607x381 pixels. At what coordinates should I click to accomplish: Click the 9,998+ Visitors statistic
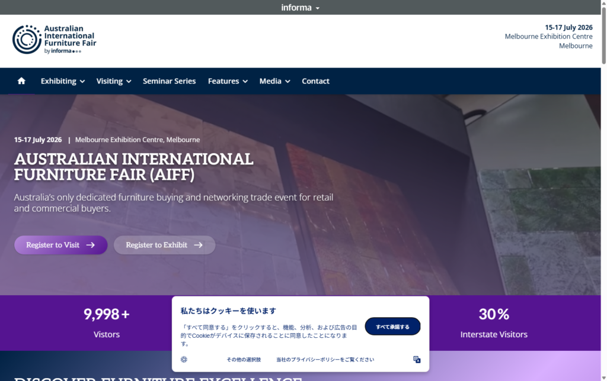107,322
